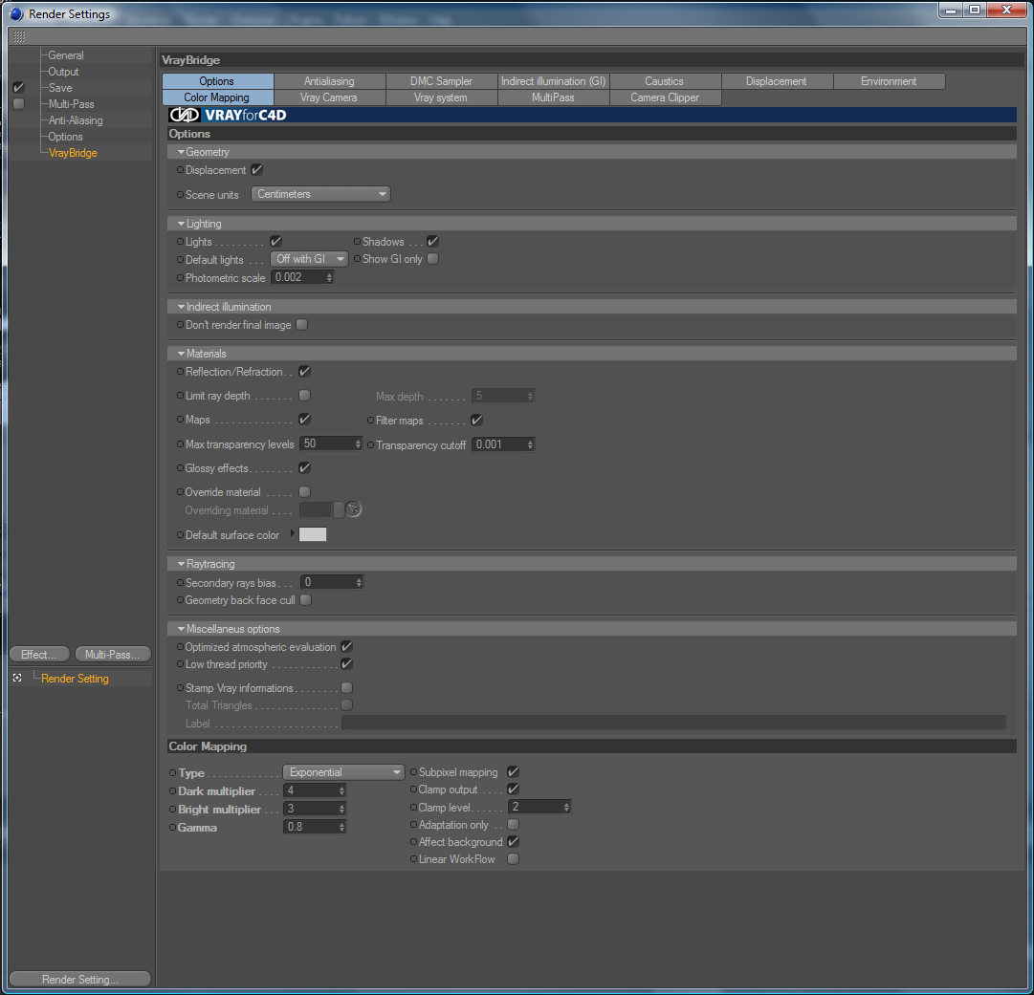Click the Photometric scale field
The height and width of the screenshot is (995, 1034).
click(302, 277)
